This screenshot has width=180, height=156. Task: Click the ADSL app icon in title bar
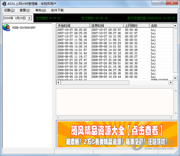pyautogui.click(x=4, y=4)
